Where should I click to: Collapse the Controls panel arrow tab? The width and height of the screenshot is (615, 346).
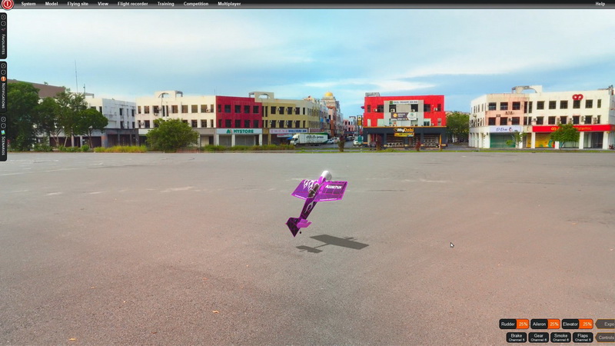point(606,338)
